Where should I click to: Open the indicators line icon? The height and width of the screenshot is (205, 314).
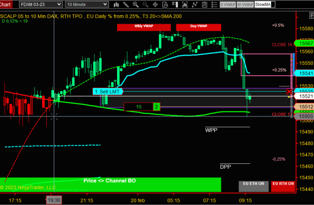click(x=194, y=5)
